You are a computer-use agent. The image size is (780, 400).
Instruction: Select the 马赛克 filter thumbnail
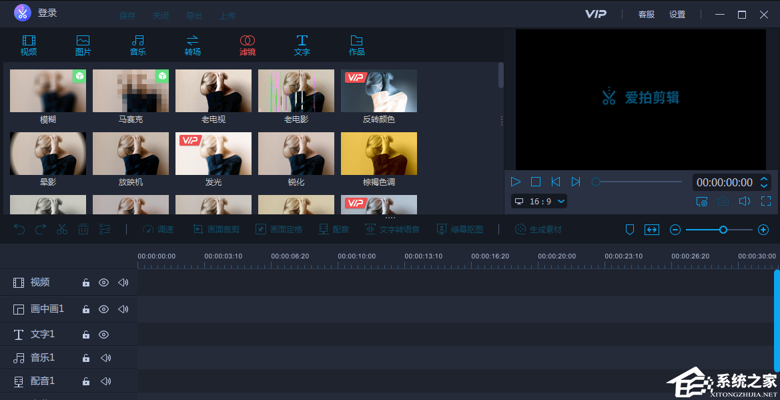(x=131, y=91)
